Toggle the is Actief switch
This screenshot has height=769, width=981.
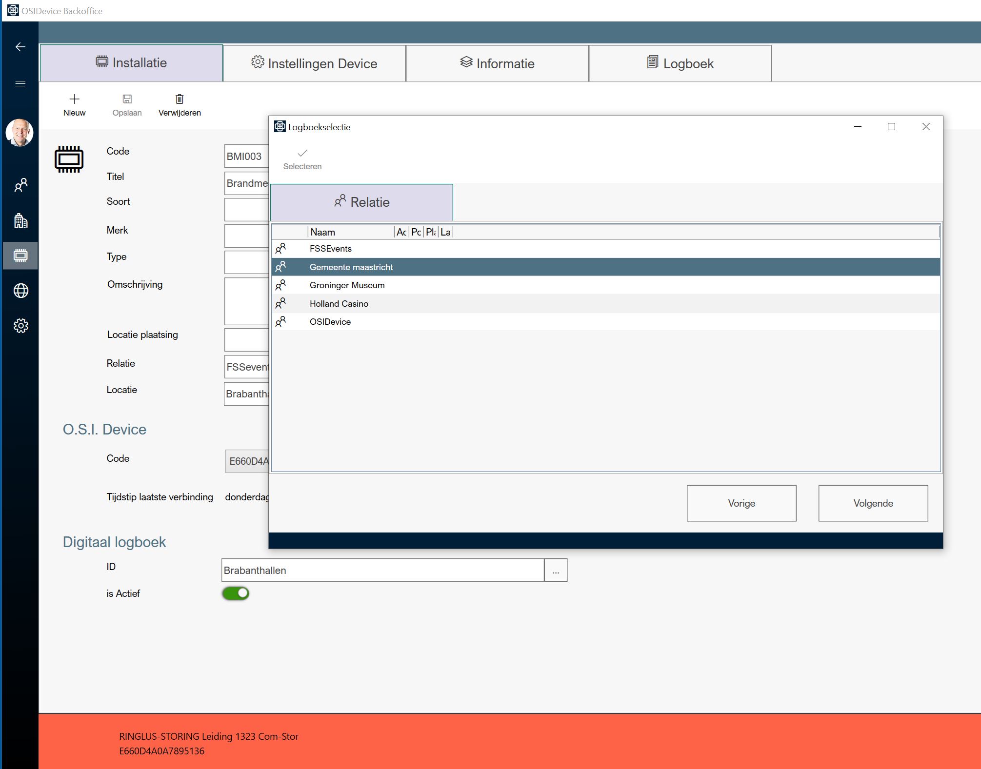click(x=236, y=593)
